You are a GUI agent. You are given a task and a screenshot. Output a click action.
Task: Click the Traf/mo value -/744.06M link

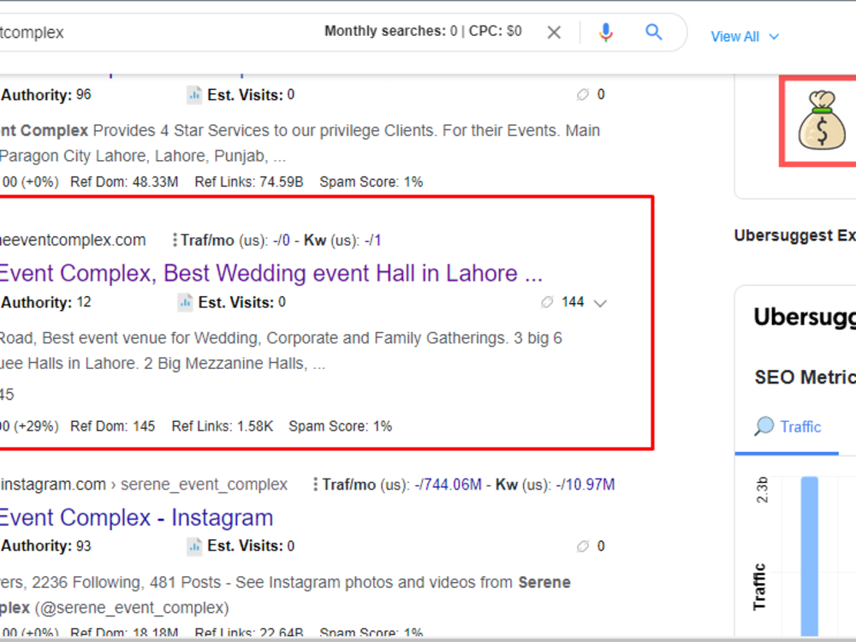(449, 484)
